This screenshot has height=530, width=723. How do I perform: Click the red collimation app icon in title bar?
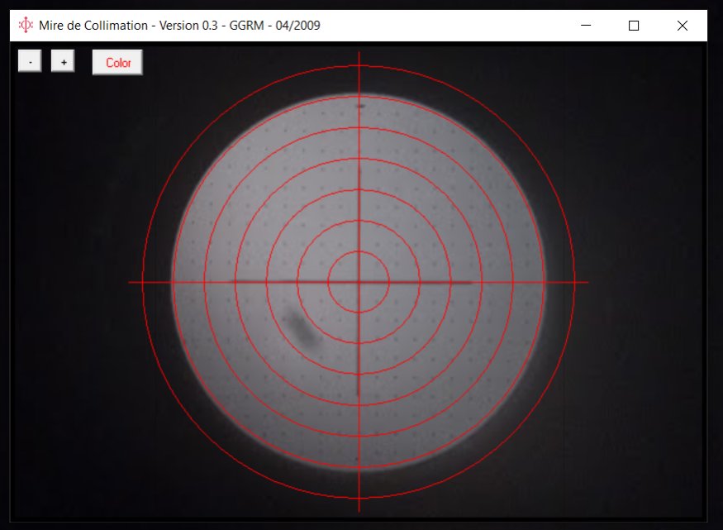click(26, 26)
